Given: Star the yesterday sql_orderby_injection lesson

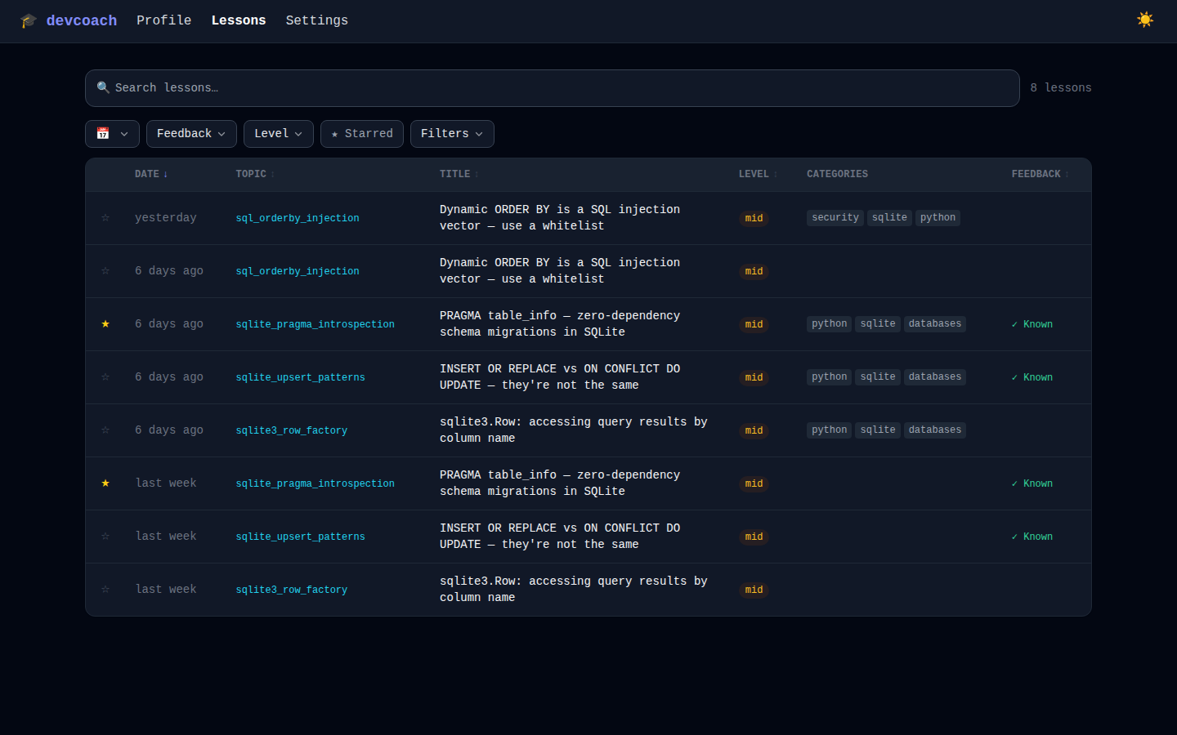Looking at the screenshot, I should pos(105,217).
